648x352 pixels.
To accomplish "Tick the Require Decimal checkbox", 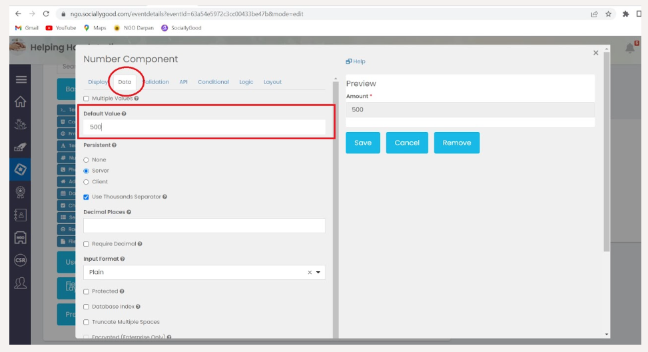I will [x=86, y=244].
